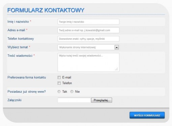The image size is (172, 126).
Task: Click into the 'Treść wiadomości' message textarea
Action: point(88,62)
